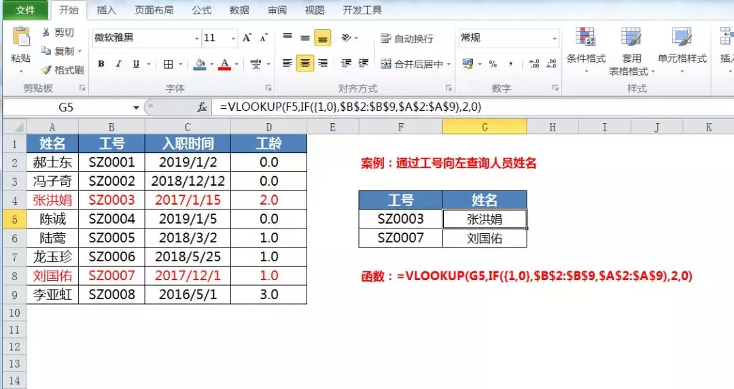
Task: Open 套用表格格式 table styles
Action: (x=631, y=50)
